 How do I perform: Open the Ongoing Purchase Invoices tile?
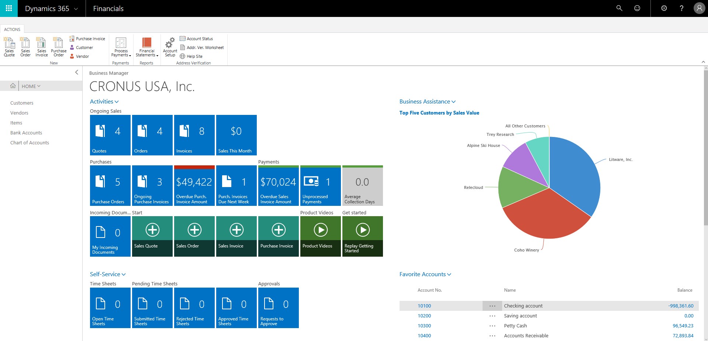[x=152, y=186]
